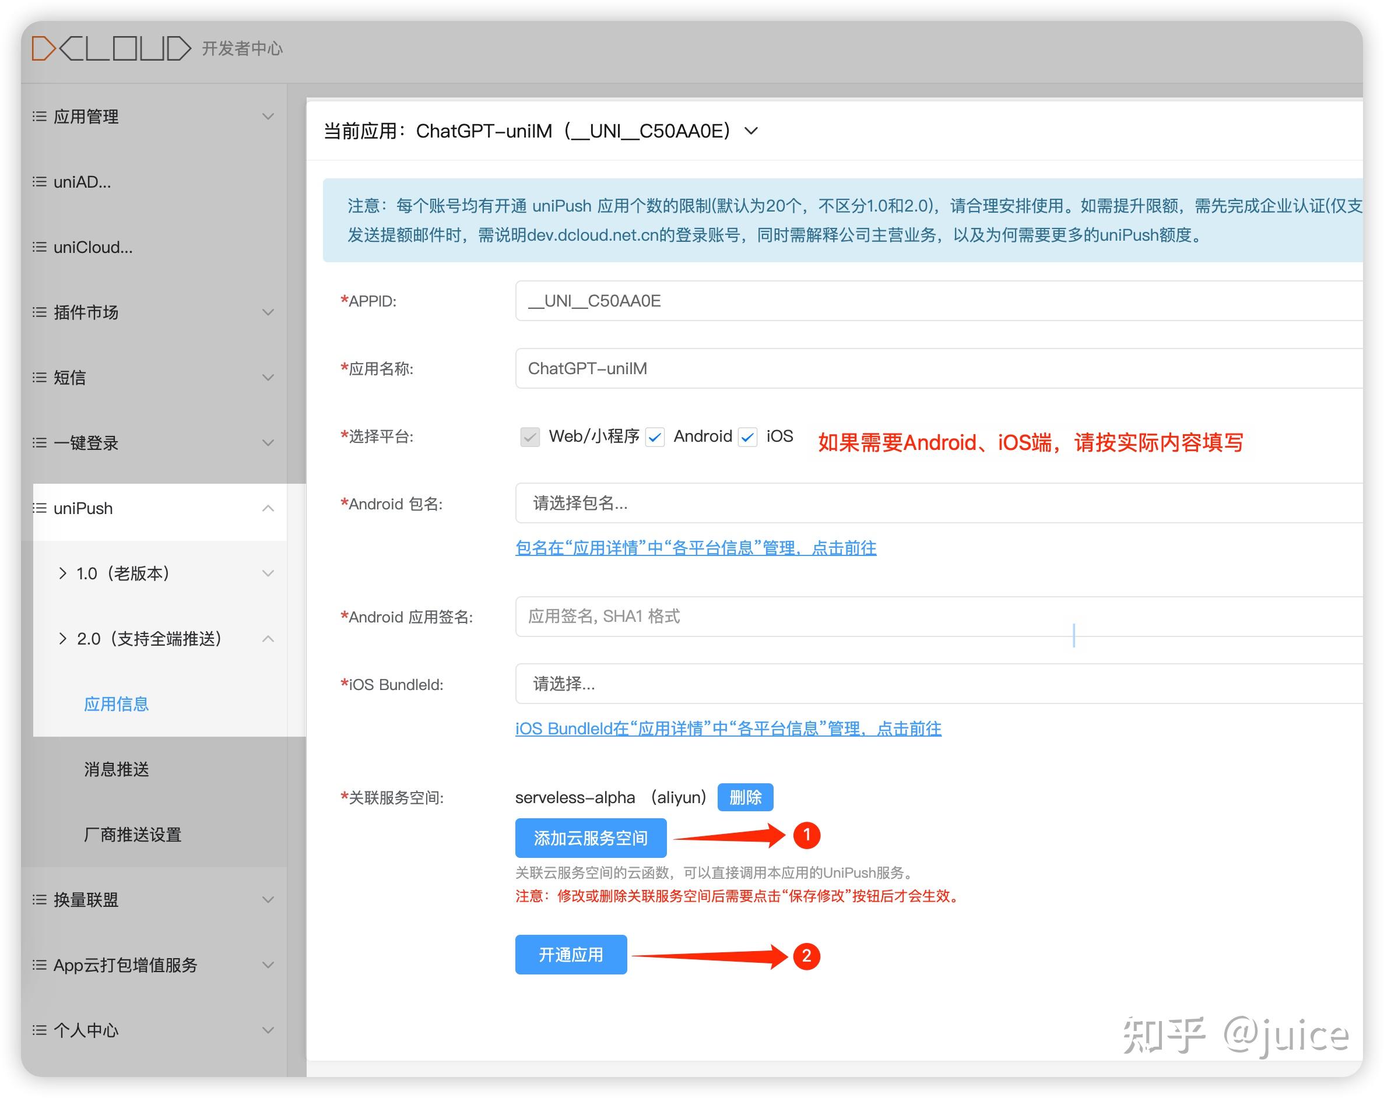Click the list icon beside uniAD...
The image size is (1384, 1098).
click(x=40, y=182)
